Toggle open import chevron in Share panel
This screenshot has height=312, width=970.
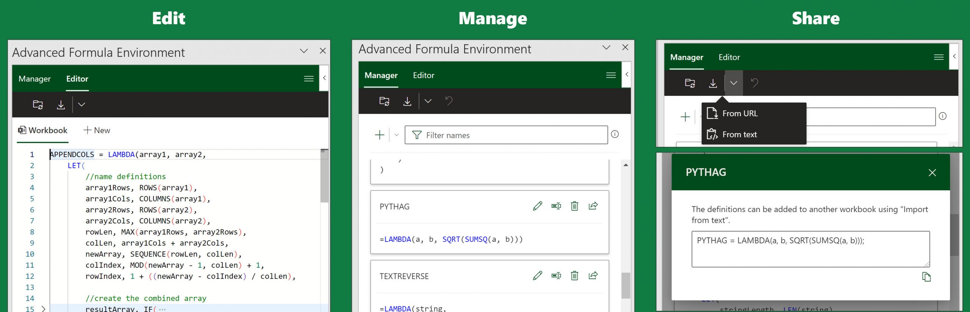click(734, 83)
